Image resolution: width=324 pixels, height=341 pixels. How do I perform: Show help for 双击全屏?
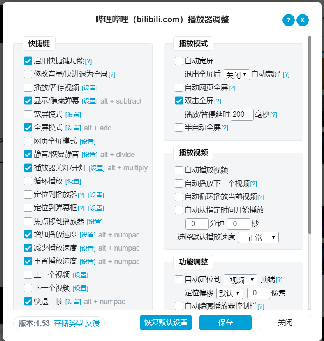coord(218,101)
